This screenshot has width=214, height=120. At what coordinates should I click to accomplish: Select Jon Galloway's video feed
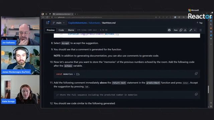(20, 31)
